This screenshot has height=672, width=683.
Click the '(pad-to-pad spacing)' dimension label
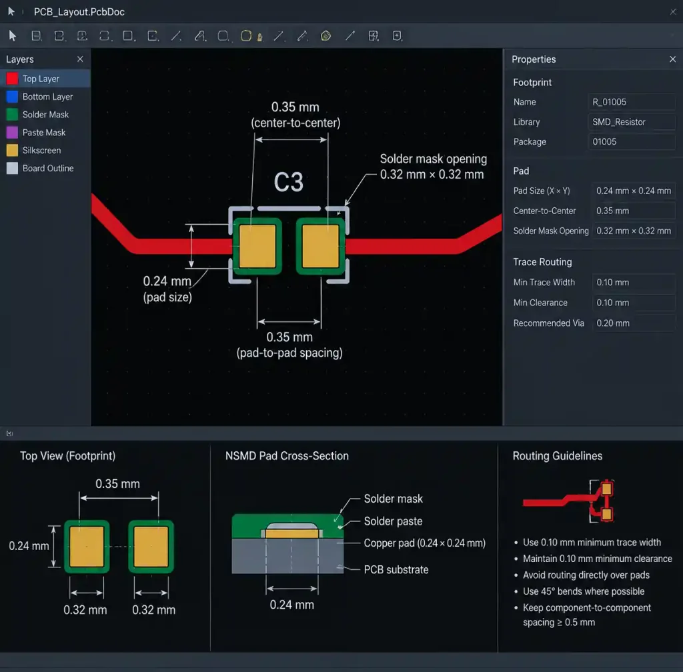289,353
